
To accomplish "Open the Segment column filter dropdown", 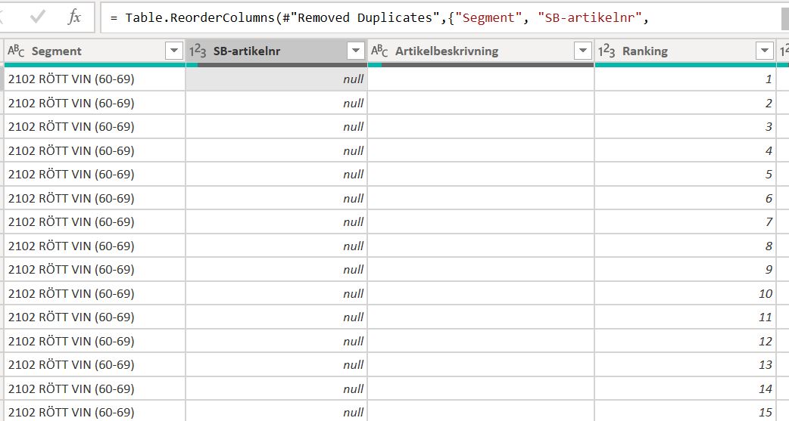I will click(174, 51).
